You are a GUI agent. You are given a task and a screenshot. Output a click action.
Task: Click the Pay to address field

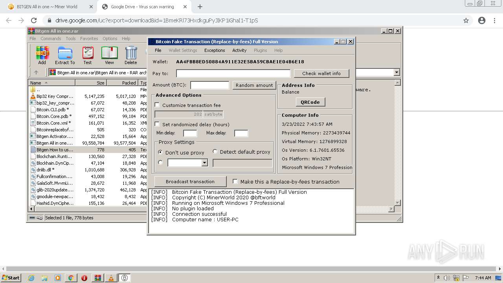pyautogui.click(x=233, y=74)
